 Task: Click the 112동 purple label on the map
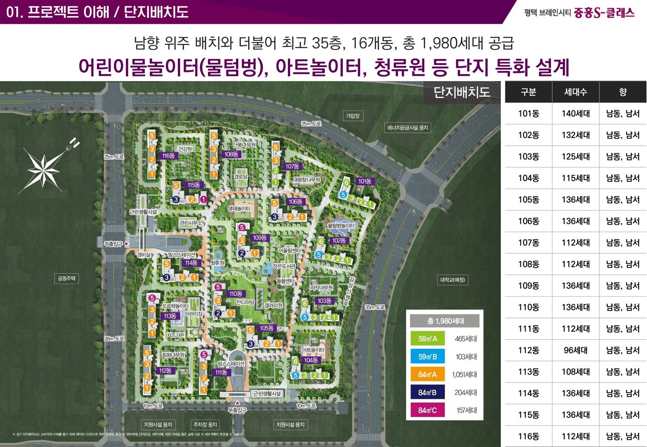click(x=165, y=370)
